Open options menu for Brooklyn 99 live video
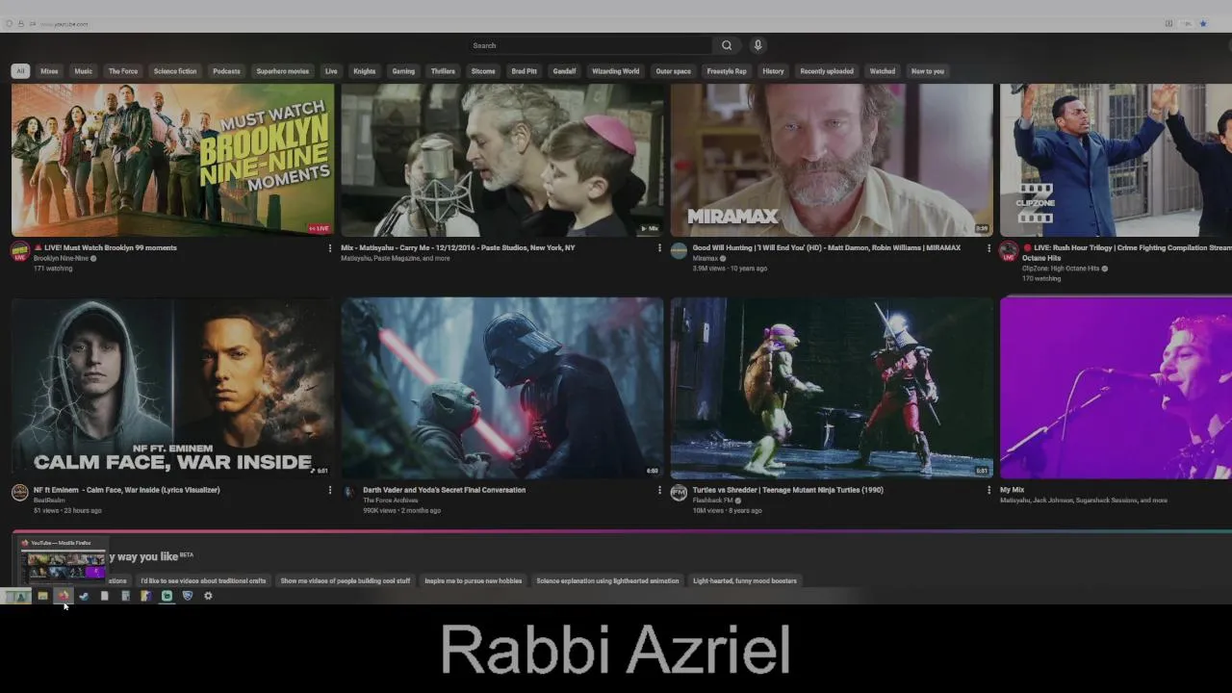Viewport: 1232px width, 693px height. pyautogui.click(x=330, y=248)
